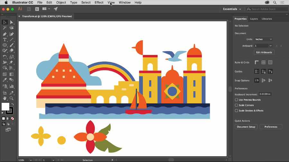Open the File menu

point(40,3)
